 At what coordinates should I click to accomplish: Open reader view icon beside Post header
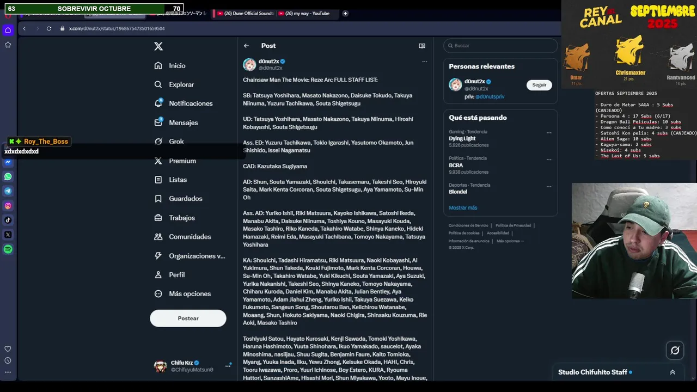pos(421,46)
